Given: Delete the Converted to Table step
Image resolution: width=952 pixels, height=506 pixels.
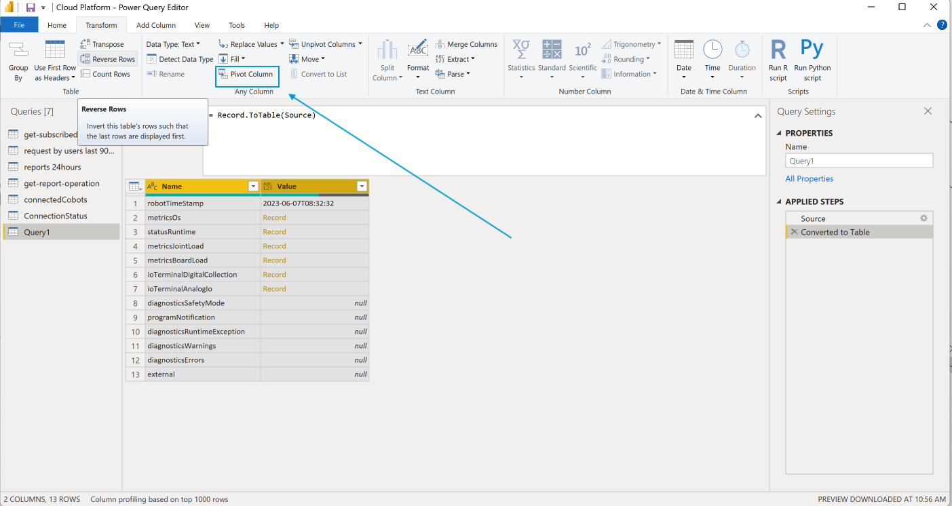Looking at the screenshot, I should [794, 232].
